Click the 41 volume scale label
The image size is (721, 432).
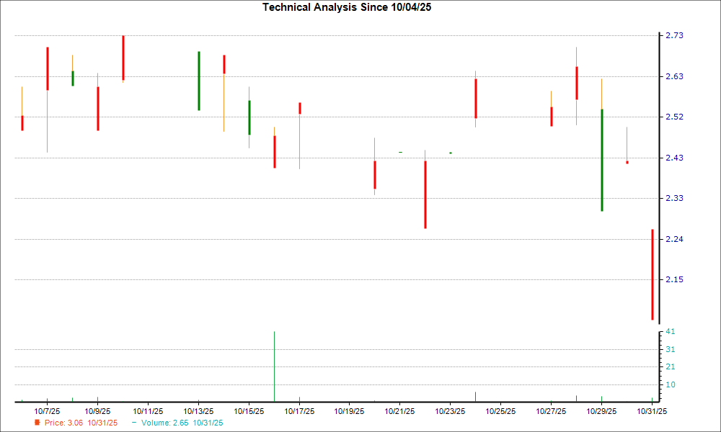click(x=670, y=332)
